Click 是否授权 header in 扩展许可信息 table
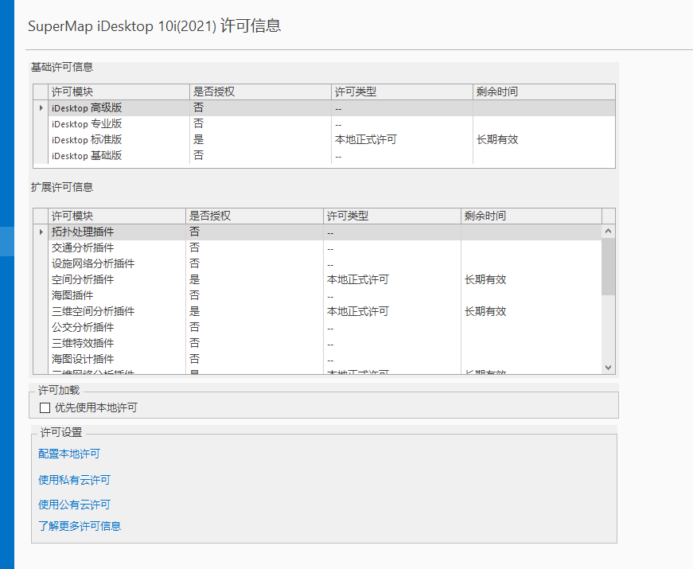693x569 pixels. (x=255, y=216)
